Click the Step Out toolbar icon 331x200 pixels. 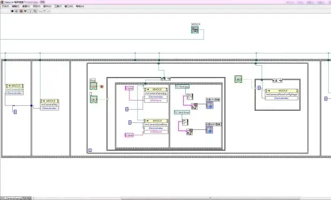49,11
